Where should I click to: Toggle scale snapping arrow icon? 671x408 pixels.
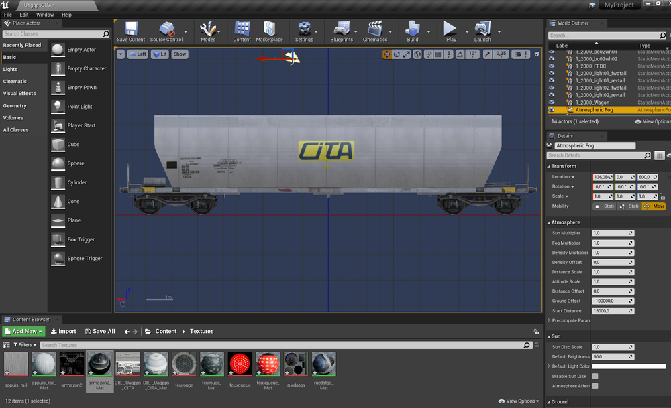pyautogui.click(x=487, y=54)
